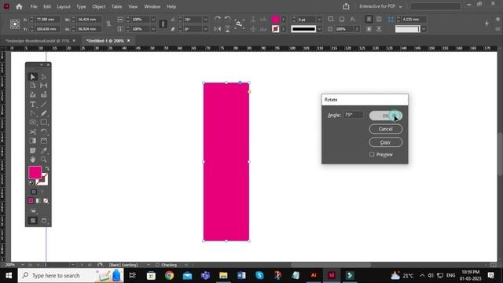Flip vertical icon in control bar

tap(227, 29)
